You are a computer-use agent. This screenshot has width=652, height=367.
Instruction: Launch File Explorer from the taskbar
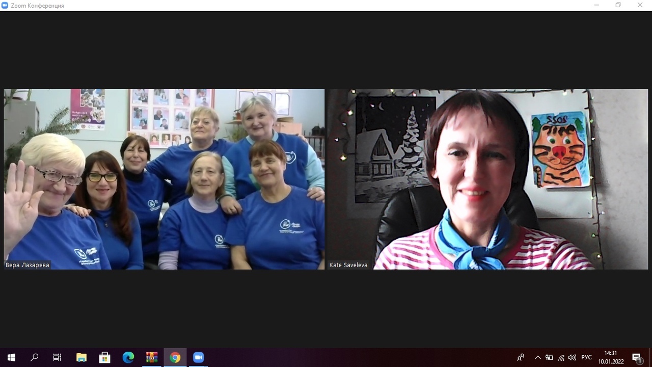[81, 357]
